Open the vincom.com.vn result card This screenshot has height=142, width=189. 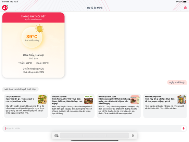pyautogui.click(x=73, y=106)
